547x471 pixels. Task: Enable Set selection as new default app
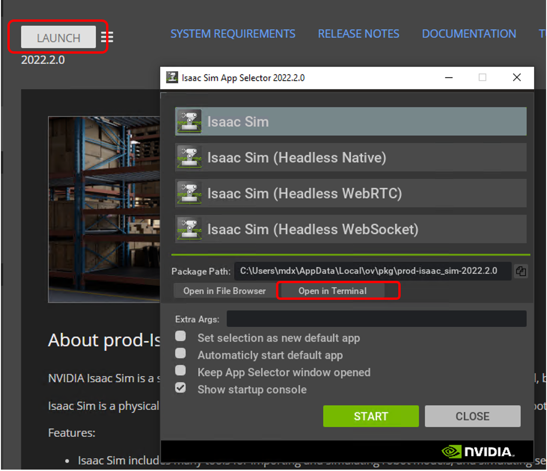click(x=180, y=336)
